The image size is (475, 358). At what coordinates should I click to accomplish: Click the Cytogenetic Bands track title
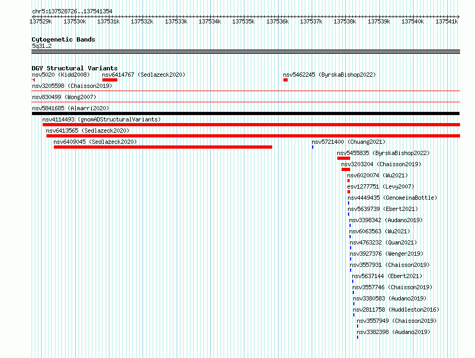tap(64, 39)
